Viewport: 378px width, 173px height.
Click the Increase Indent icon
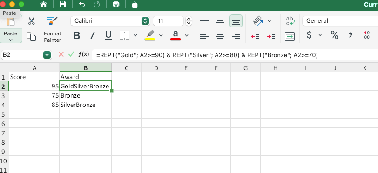[x=271, y=36]
